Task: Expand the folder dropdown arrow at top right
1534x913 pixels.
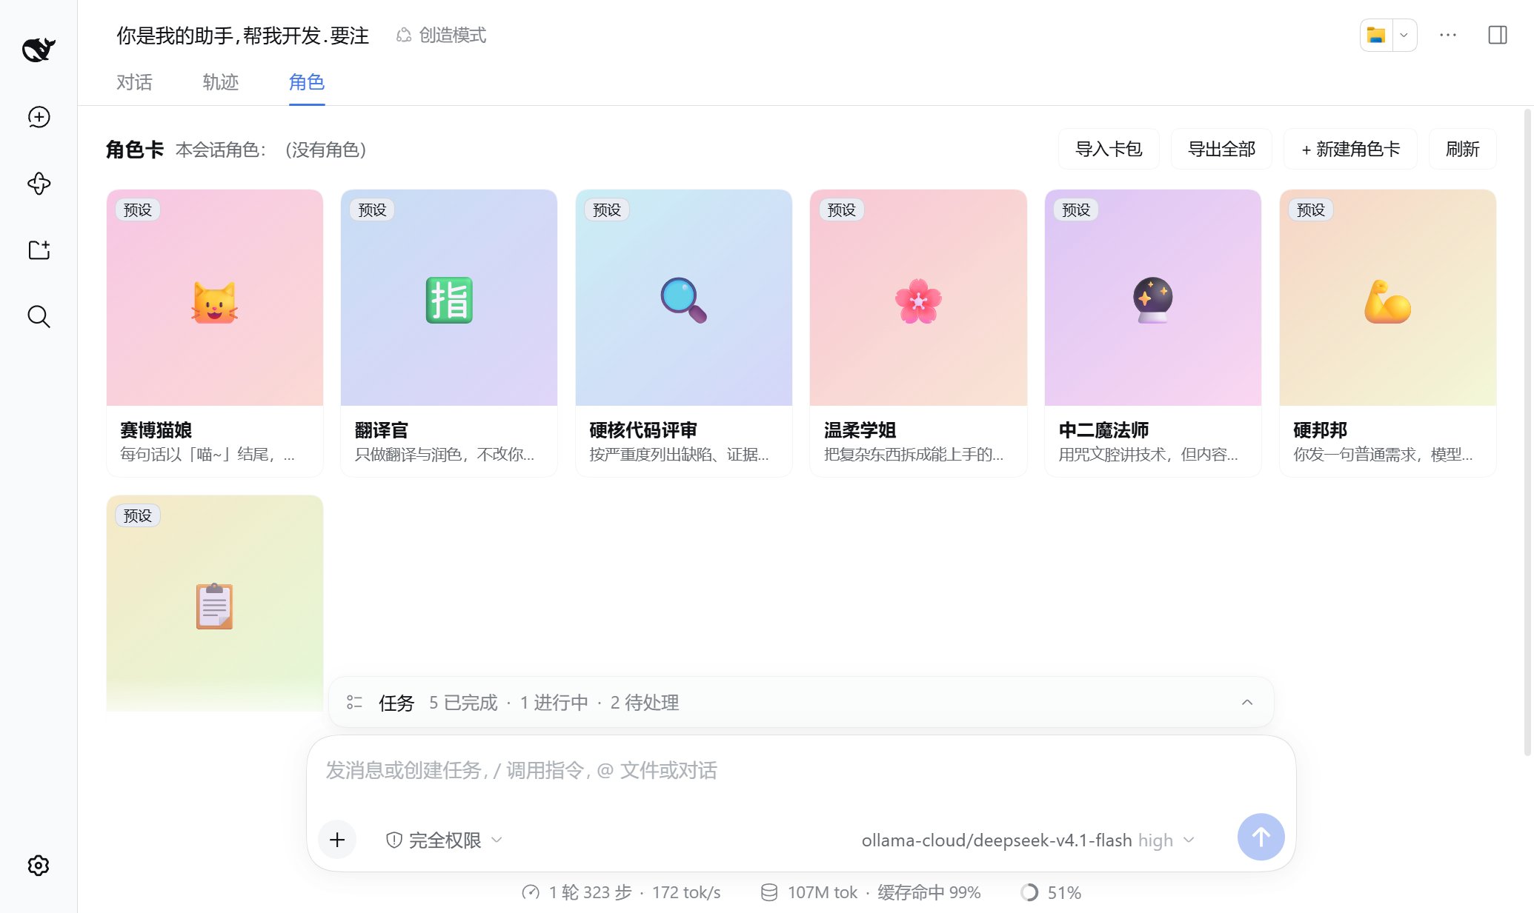Action: click(x=1404, y=35)
